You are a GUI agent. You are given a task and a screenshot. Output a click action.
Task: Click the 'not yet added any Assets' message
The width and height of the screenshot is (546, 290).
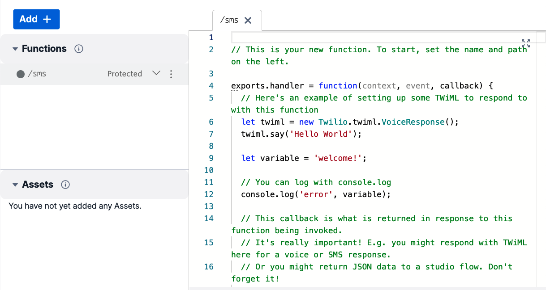(x=75, y=206)
